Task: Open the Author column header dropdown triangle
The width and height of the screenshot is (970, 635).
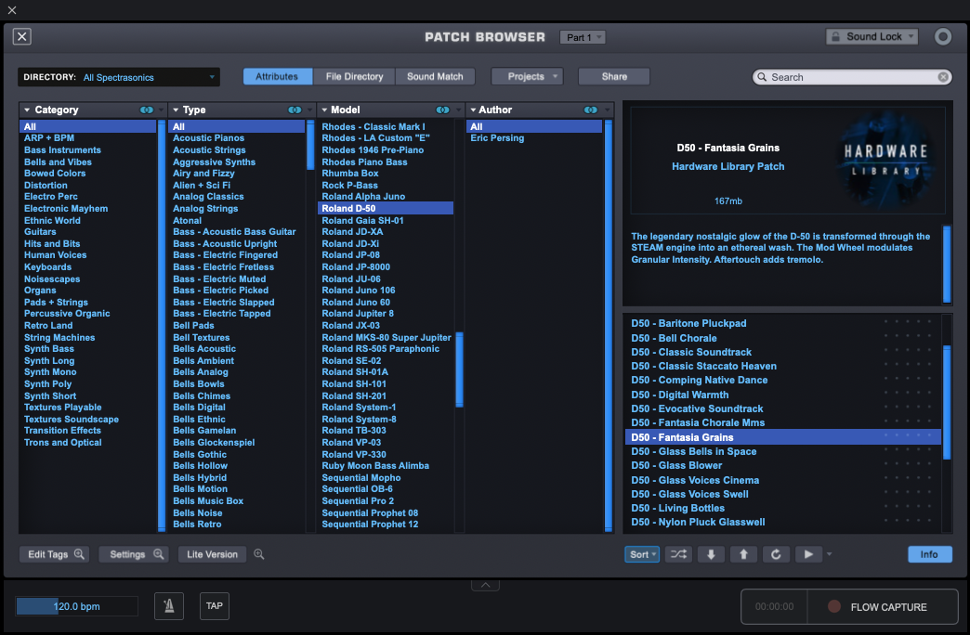Action: point(473,110)
